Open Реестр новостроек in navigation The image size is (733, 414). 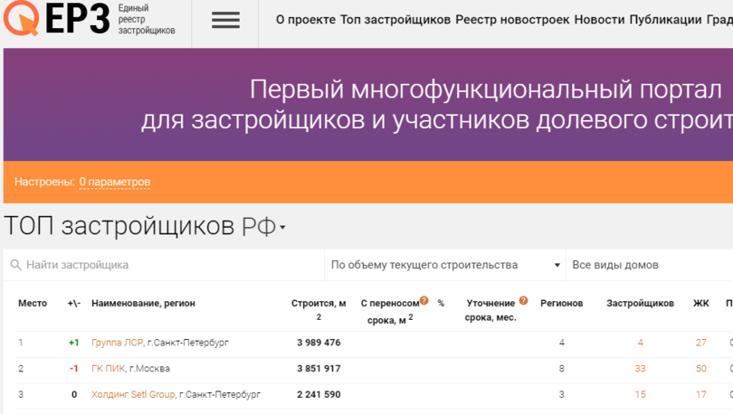pyautogui.click(x=511, y=20)
